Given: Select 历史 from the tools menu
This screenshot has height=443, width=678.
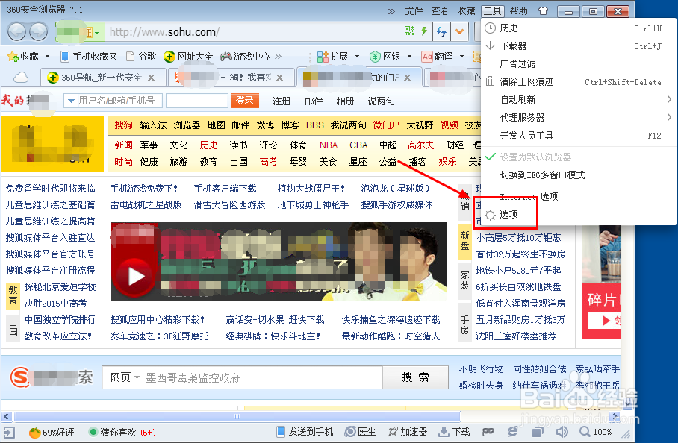Looking at the screenshot, I should (579, 28).
